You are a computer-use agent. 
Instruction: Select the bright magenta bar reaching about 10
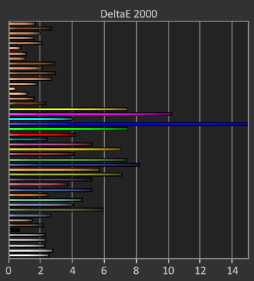coord(91,114)
